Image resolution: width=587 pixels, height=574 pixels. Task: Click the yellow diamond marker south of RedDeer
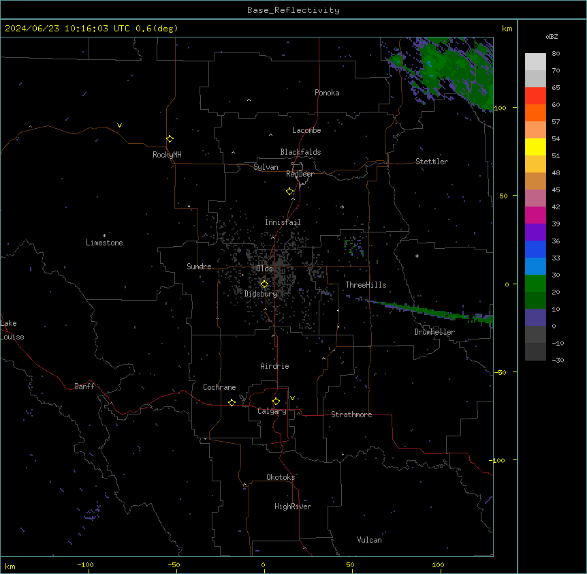point(290,192)
